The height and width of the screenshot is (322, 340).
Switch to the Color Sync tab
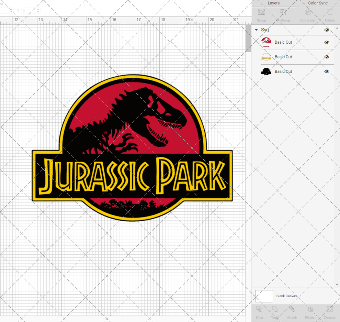tap(318, 3)
